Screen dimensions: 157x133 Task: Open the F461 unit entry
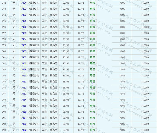(24, 82)
